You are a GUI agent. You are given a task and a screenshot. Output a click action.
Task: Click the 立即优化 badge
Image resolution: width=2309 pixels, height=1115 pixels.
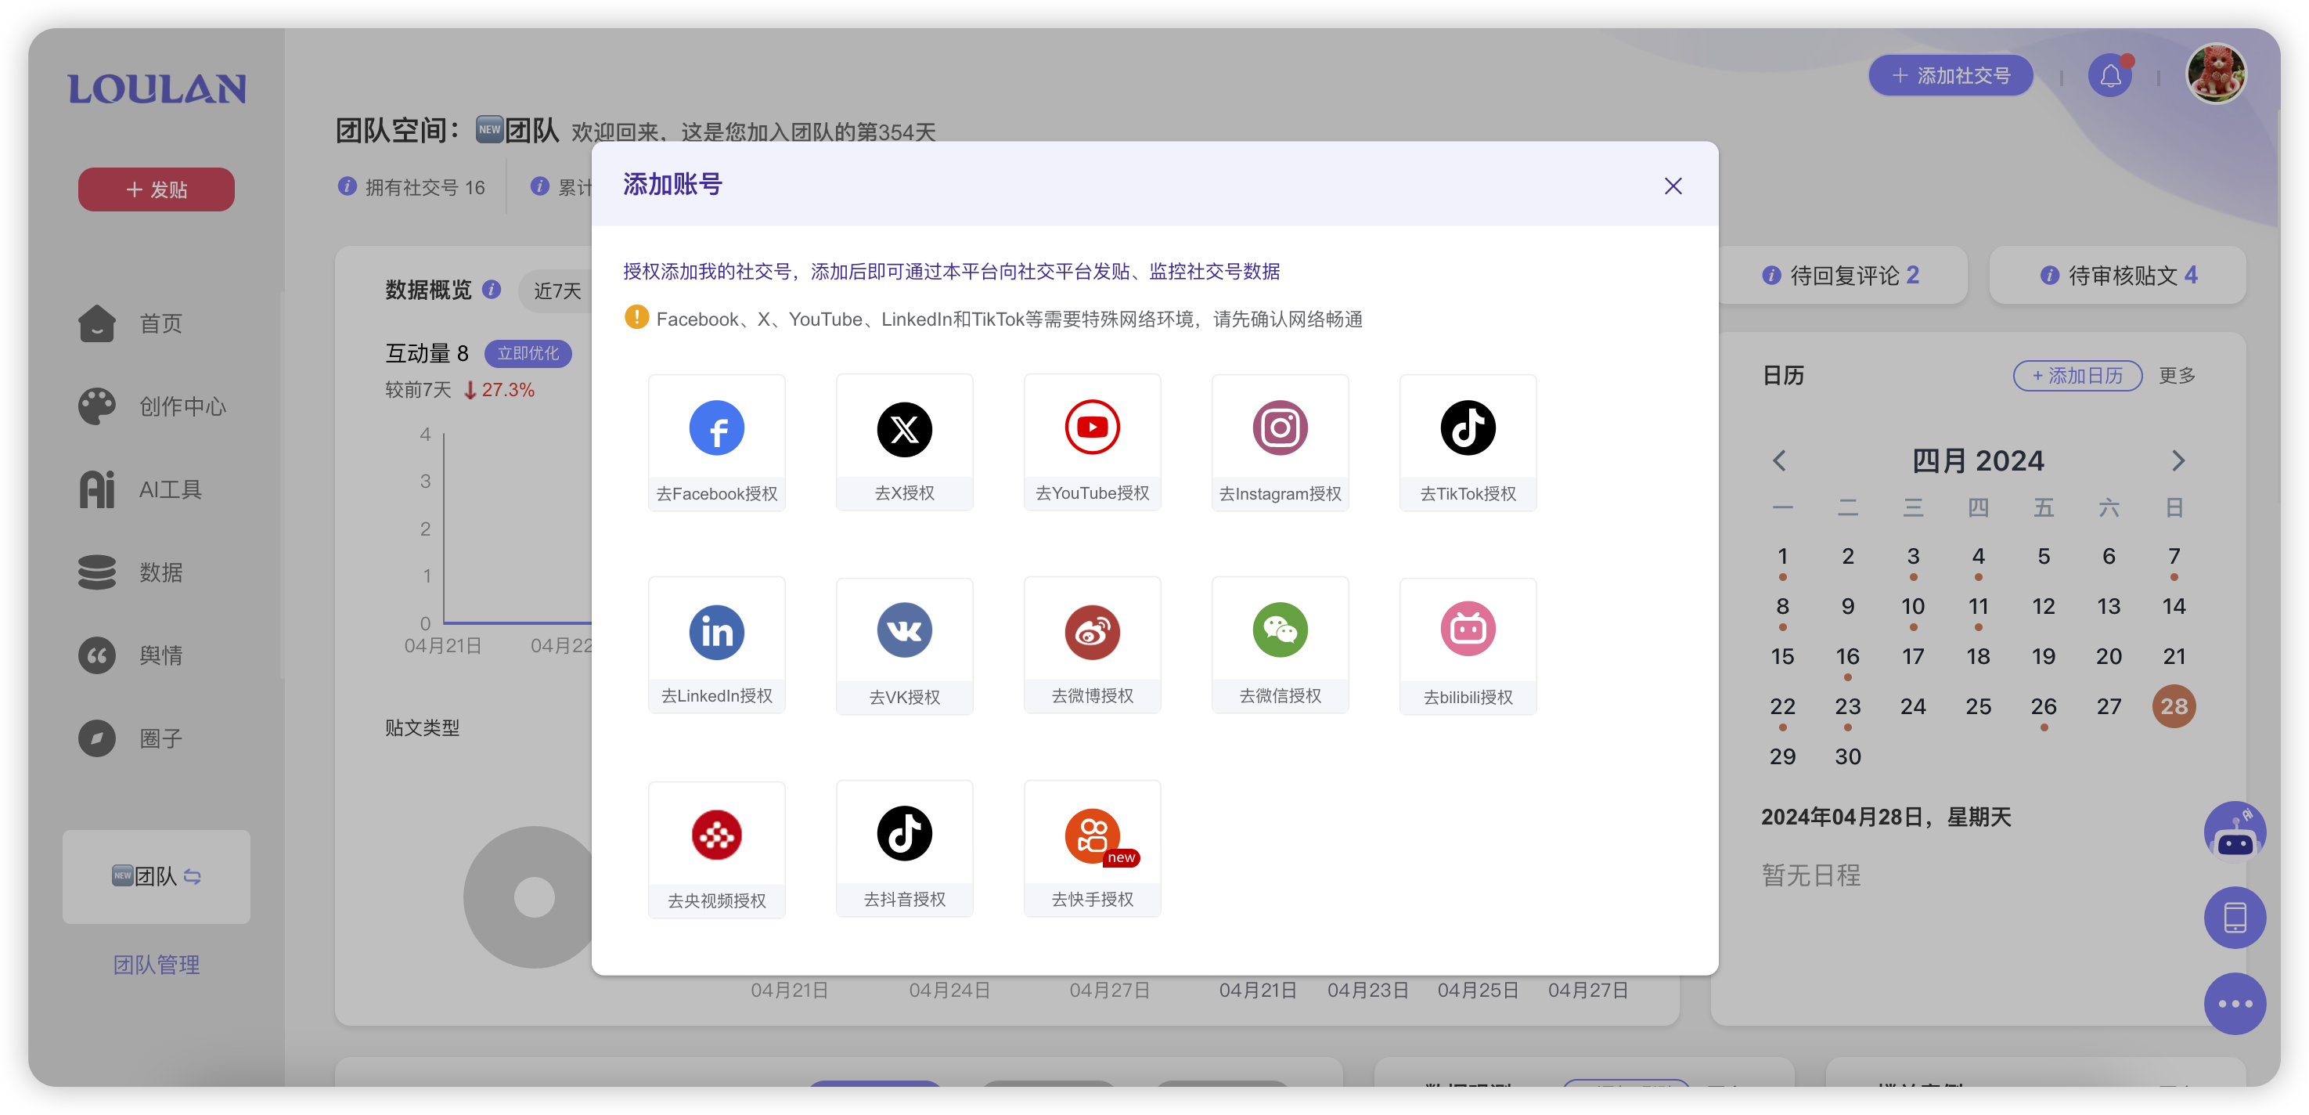(528, 352)
